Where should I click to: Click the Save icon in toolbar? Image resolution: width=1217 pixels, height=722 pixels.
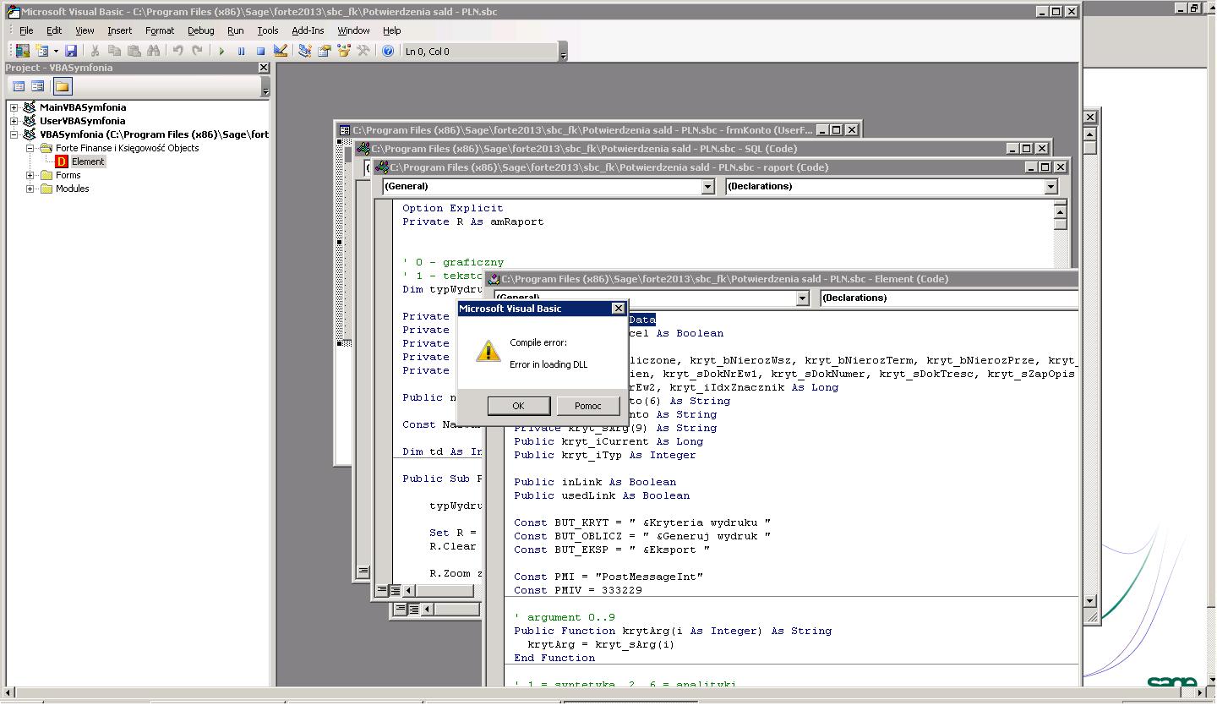71,51
